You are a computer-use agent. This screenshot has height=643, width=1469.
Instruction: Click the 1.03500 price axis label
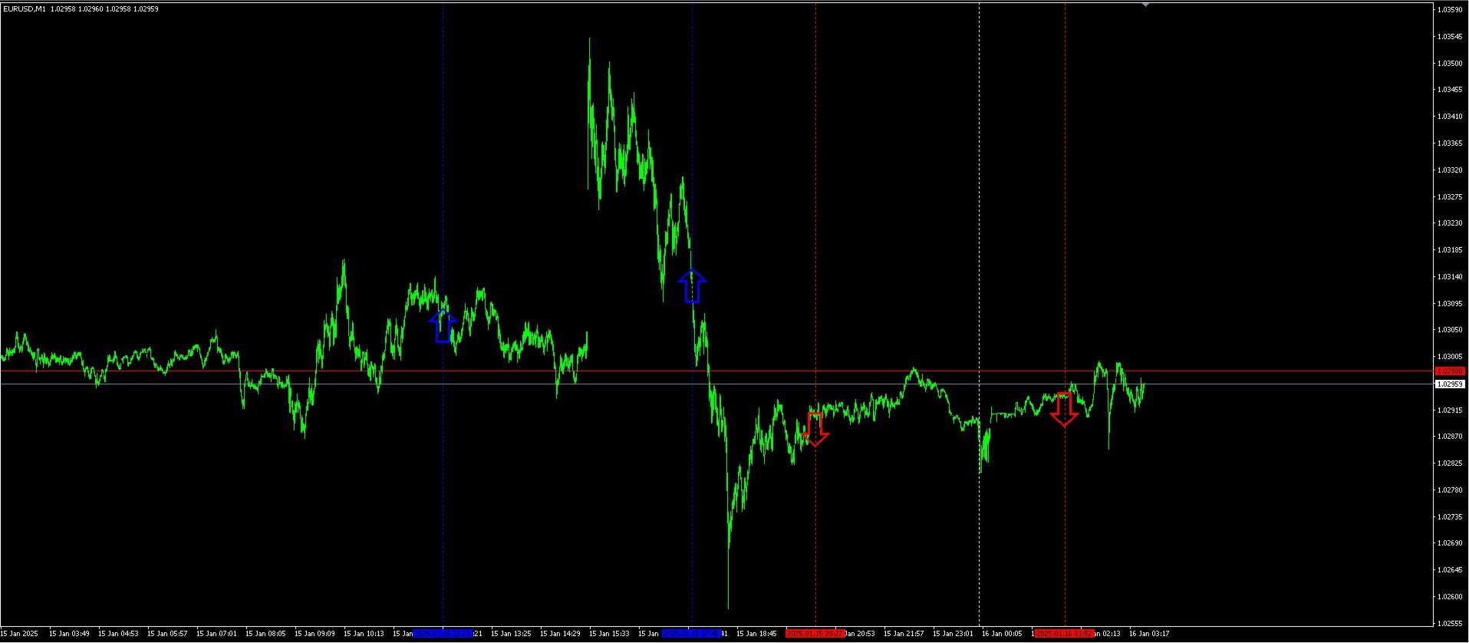pyautogui.click(x=1450, y=64)
